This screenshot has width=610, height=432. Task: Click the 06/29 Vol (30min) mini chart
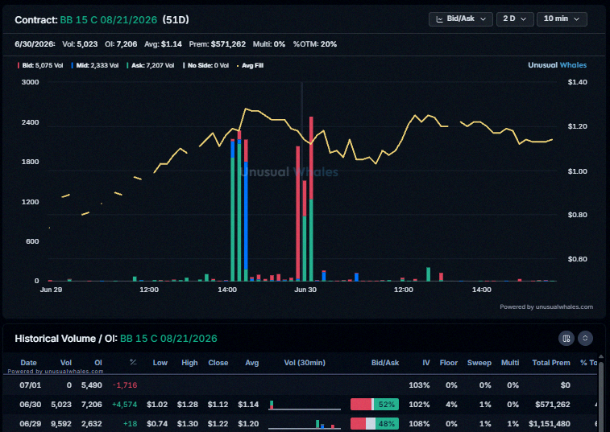305,423
